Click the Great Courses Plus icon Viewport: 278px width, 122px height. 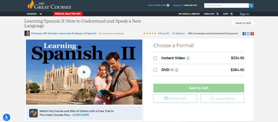(33, 113)
